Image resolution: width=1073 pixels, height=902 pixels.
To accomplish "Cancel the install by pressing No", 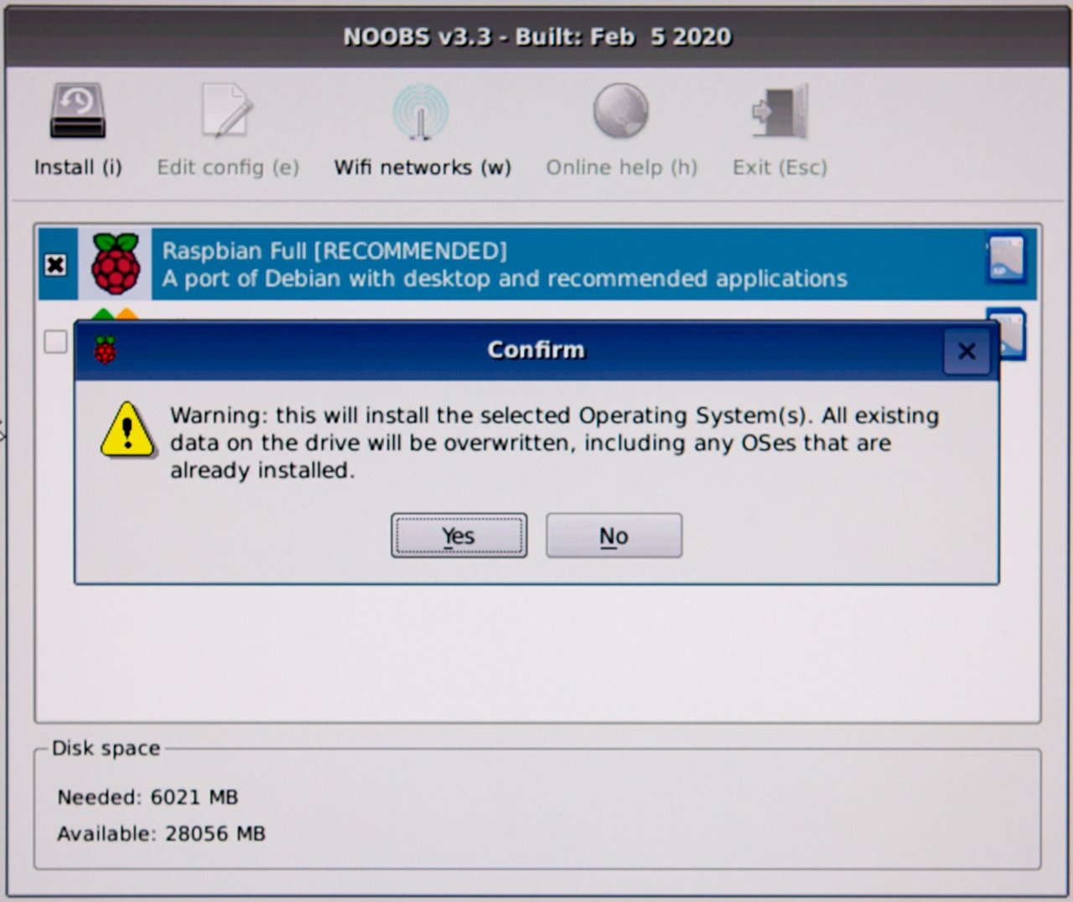I will click(614, 536).
